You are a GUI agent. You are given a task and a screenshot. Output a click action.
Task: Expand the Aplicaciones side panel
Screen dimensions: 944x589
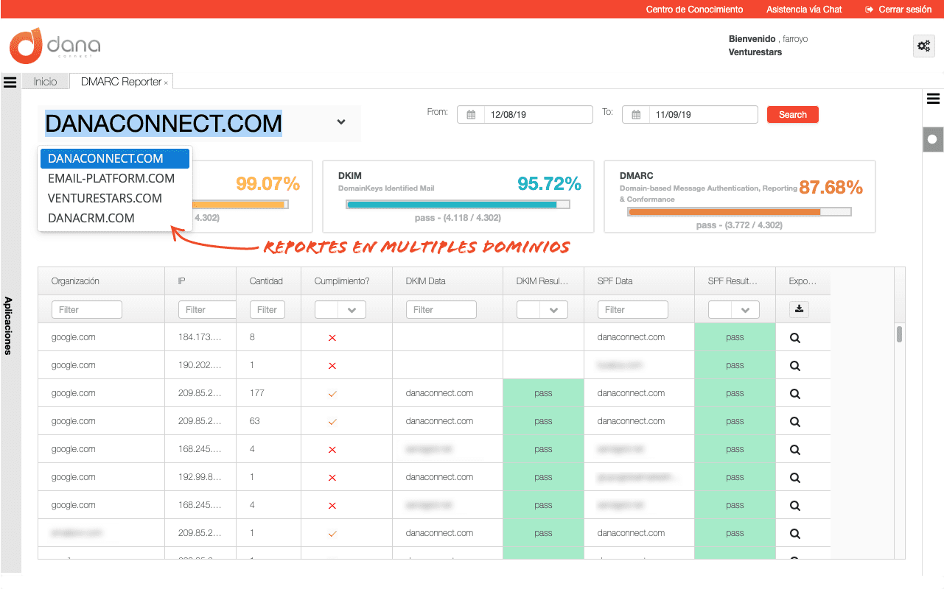click(10, 325)
